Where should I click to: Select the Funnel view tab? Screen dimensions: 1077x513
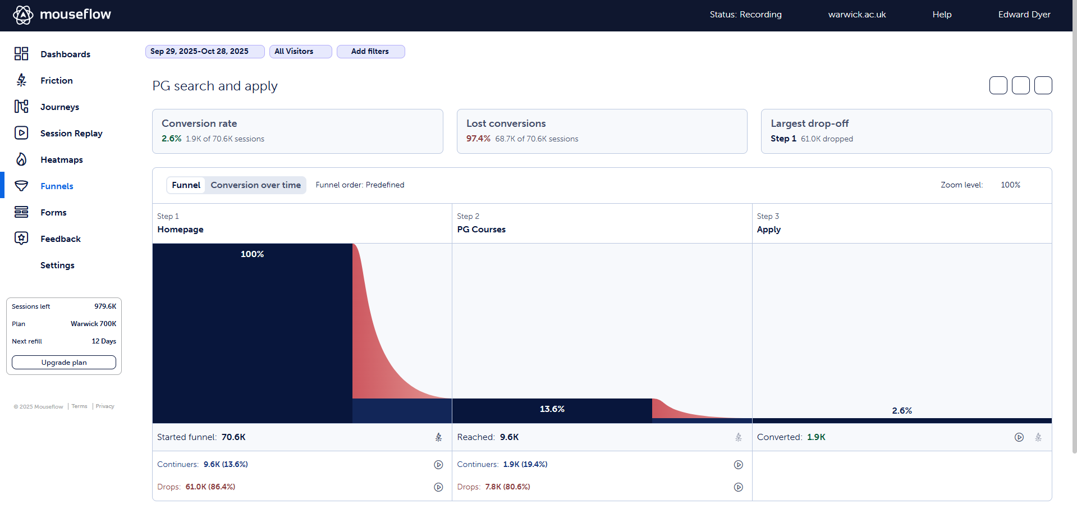186,185
